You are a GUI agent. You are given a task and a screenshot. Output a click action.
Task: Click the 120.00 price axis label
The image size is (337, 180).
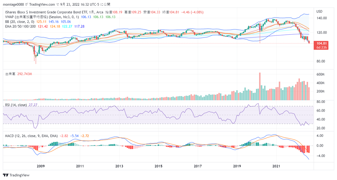[322, 33]
